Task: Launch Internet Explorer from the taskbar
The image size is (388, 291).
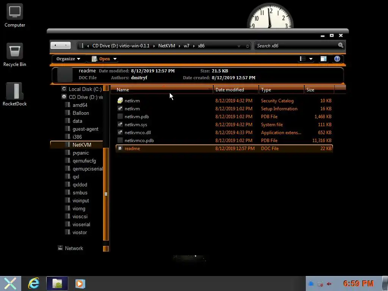Action: [x=34, y=283]
